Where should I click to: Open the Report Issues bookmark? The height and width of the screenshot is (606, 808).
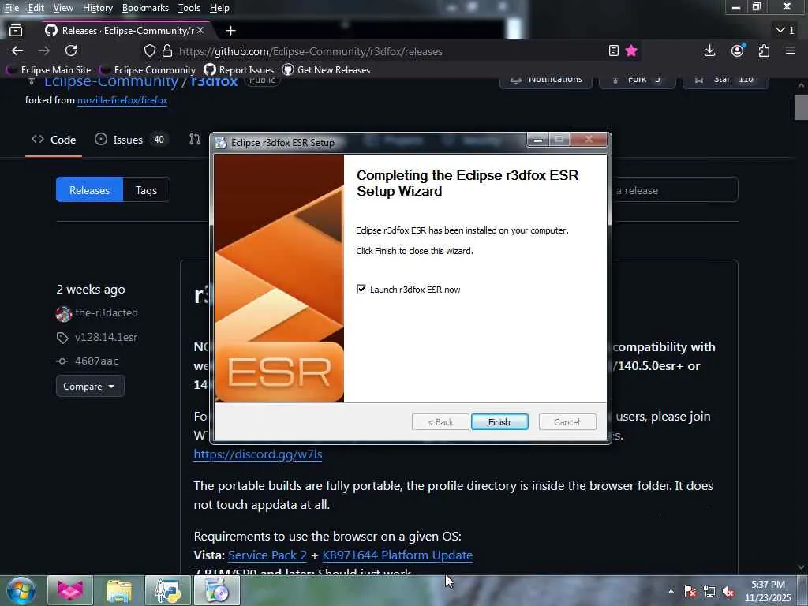(x=239, y=69)
